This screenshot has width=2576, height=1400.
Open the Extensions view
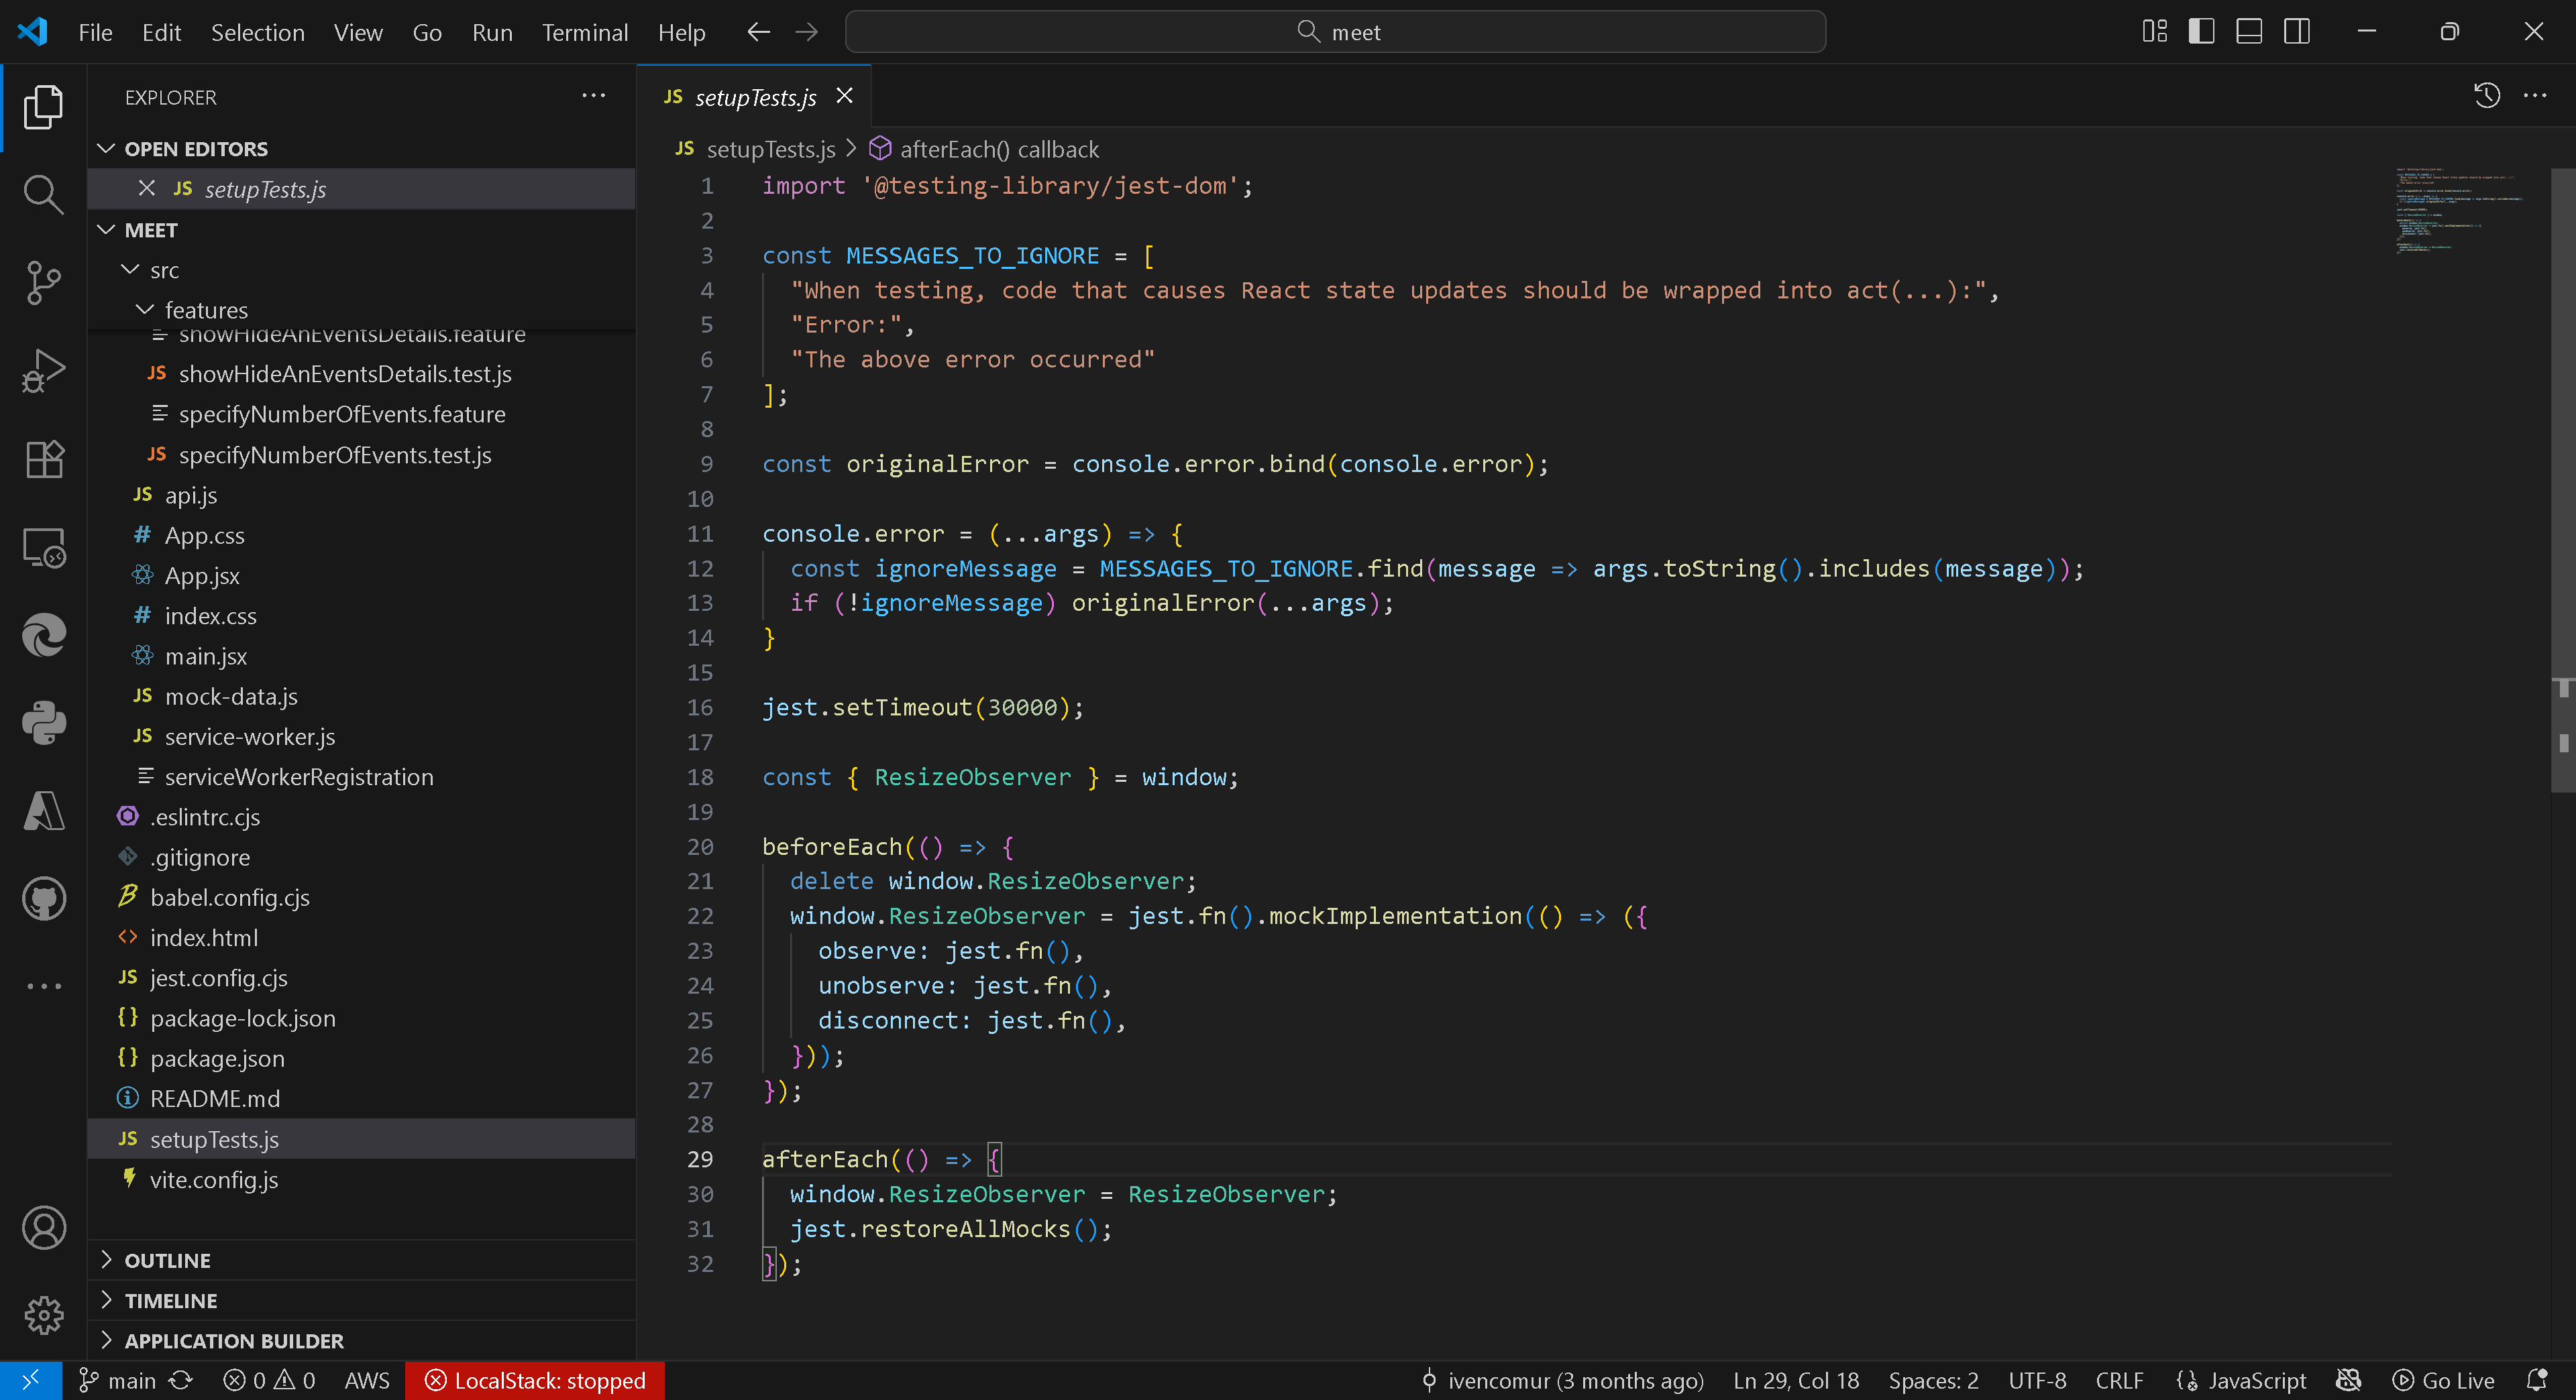[x=43, y=459]
